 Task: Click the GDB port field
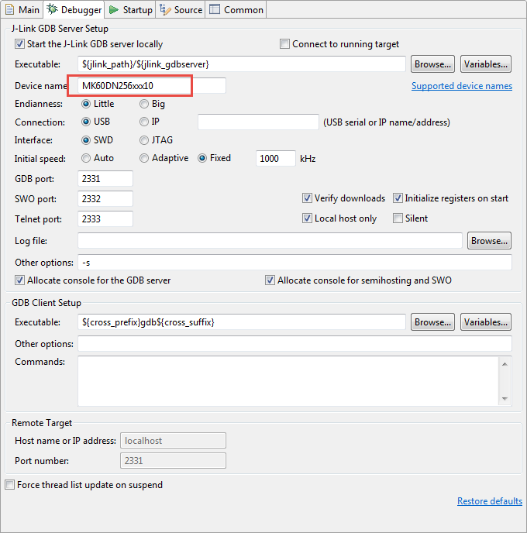tap(105, 179)
